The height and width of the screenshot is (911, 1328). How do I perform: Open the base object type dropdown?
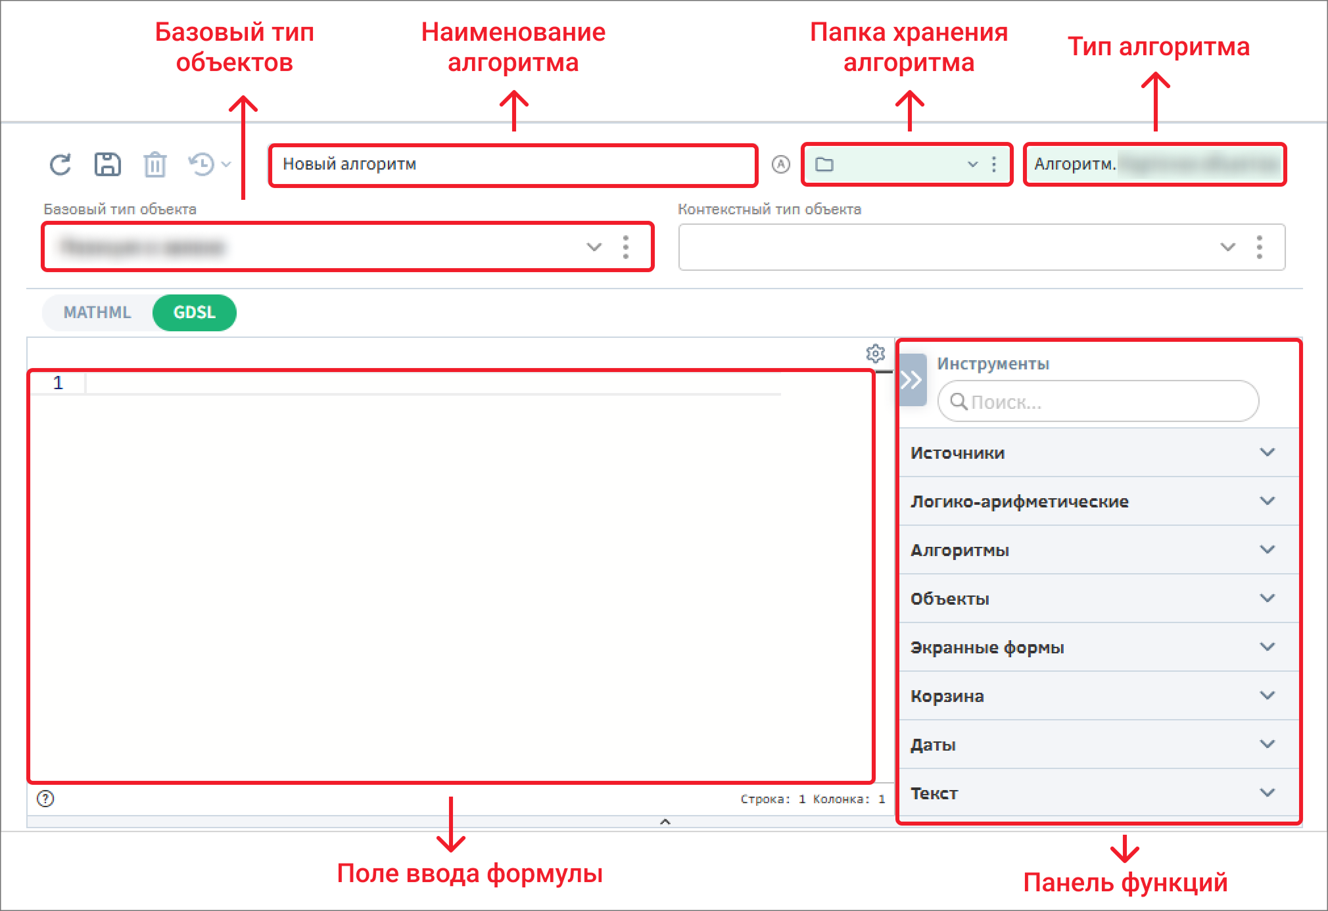[594, 247]
